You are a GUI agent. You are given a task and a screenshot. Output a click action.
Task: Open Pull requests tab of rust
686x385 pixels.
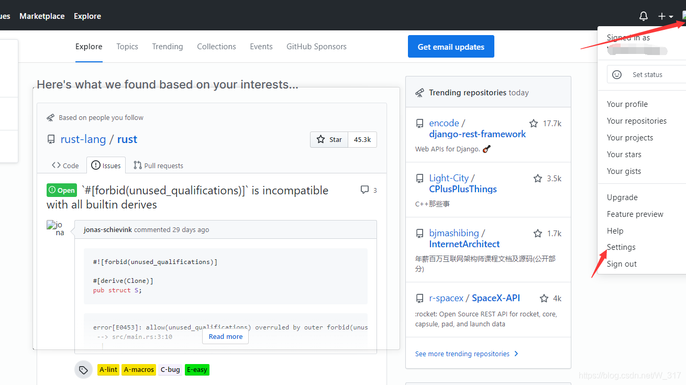click(x=158, y=166)
